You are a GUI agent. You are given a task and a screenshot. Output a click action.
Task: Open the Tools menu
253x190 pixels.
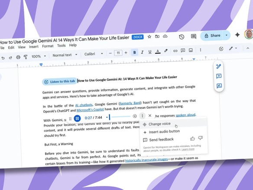pos(62,46)
